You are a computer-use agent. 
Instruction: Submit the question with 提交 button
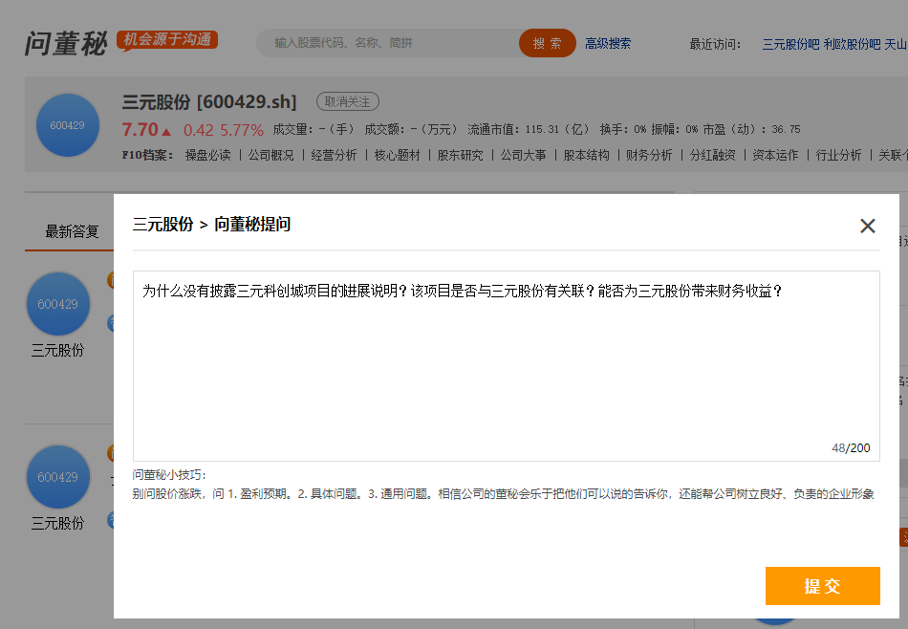coord(822,586)
